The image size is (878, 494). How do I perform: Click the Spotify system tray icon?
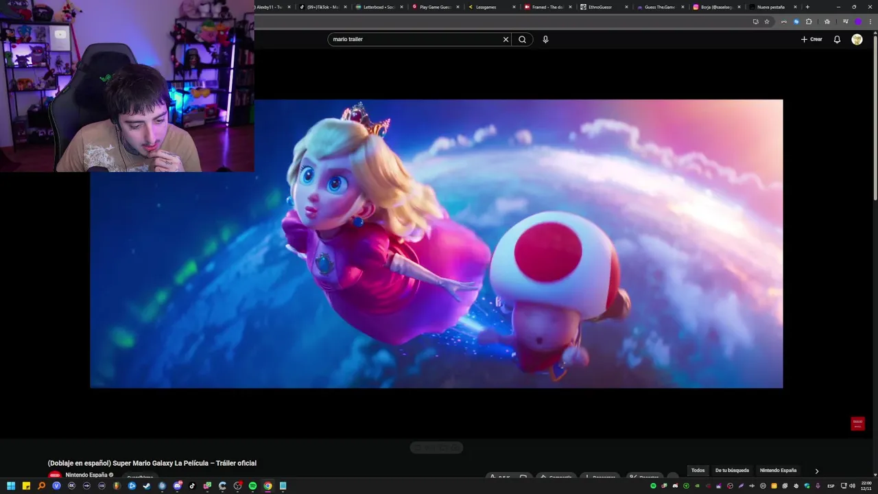(x=653, y=486)
